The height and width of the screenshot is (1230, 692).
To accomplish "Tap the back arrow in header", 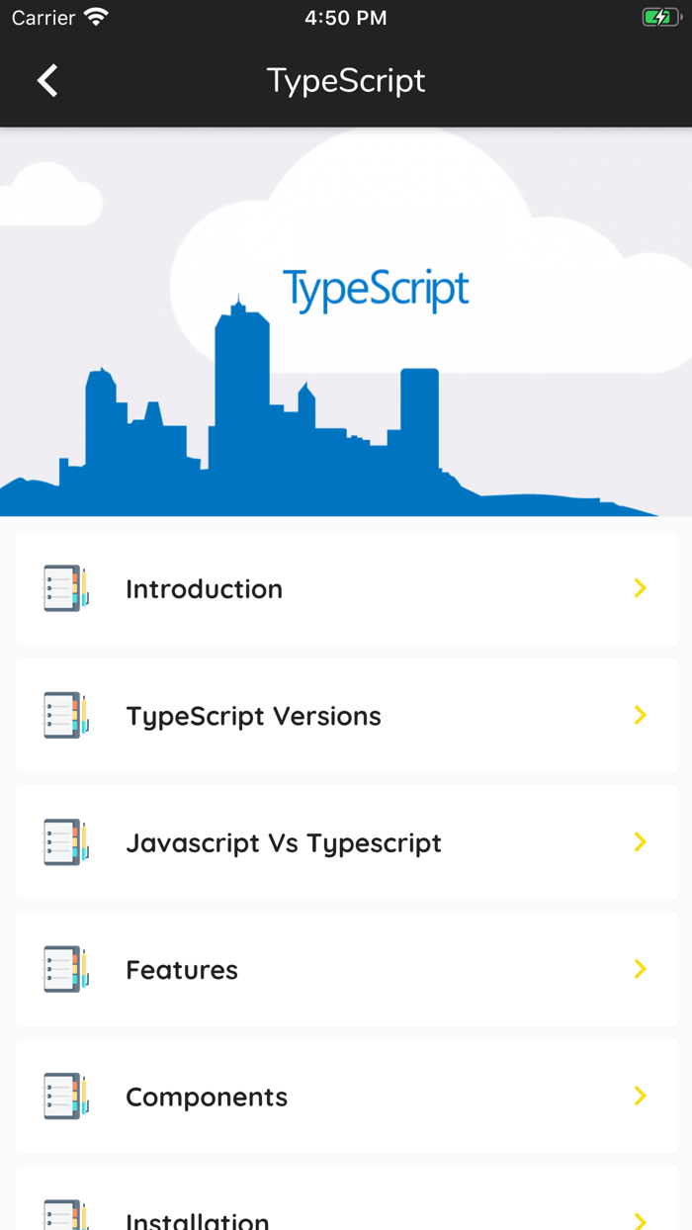I will coord(47,80).
